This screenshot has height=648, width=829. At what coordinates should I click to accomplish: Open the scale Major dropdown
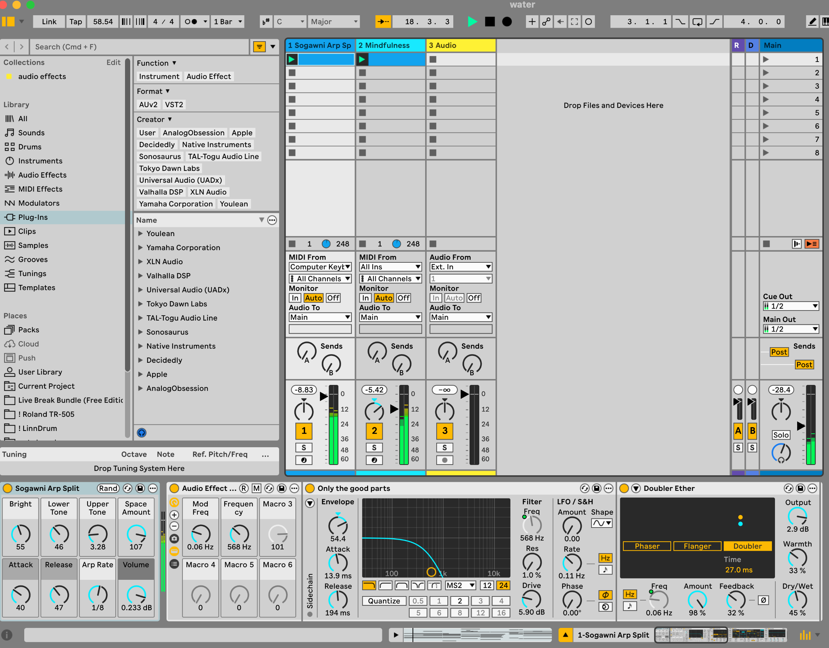pyautogui.click(x=334, y=21)
